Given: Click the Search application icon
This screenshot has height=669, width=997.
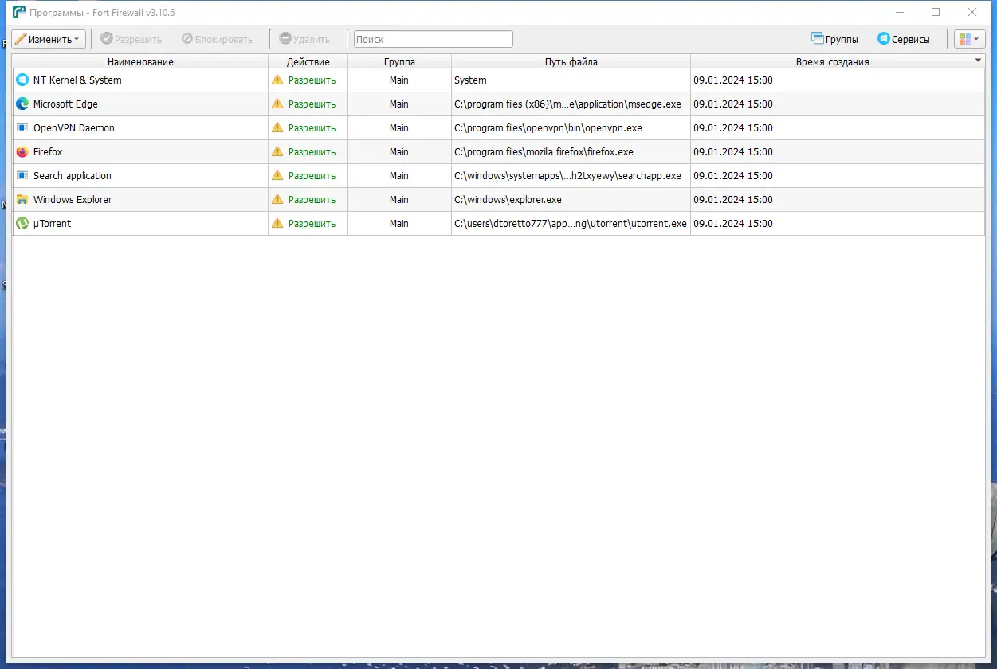Looking at the screenshot, I should (22, 176).
